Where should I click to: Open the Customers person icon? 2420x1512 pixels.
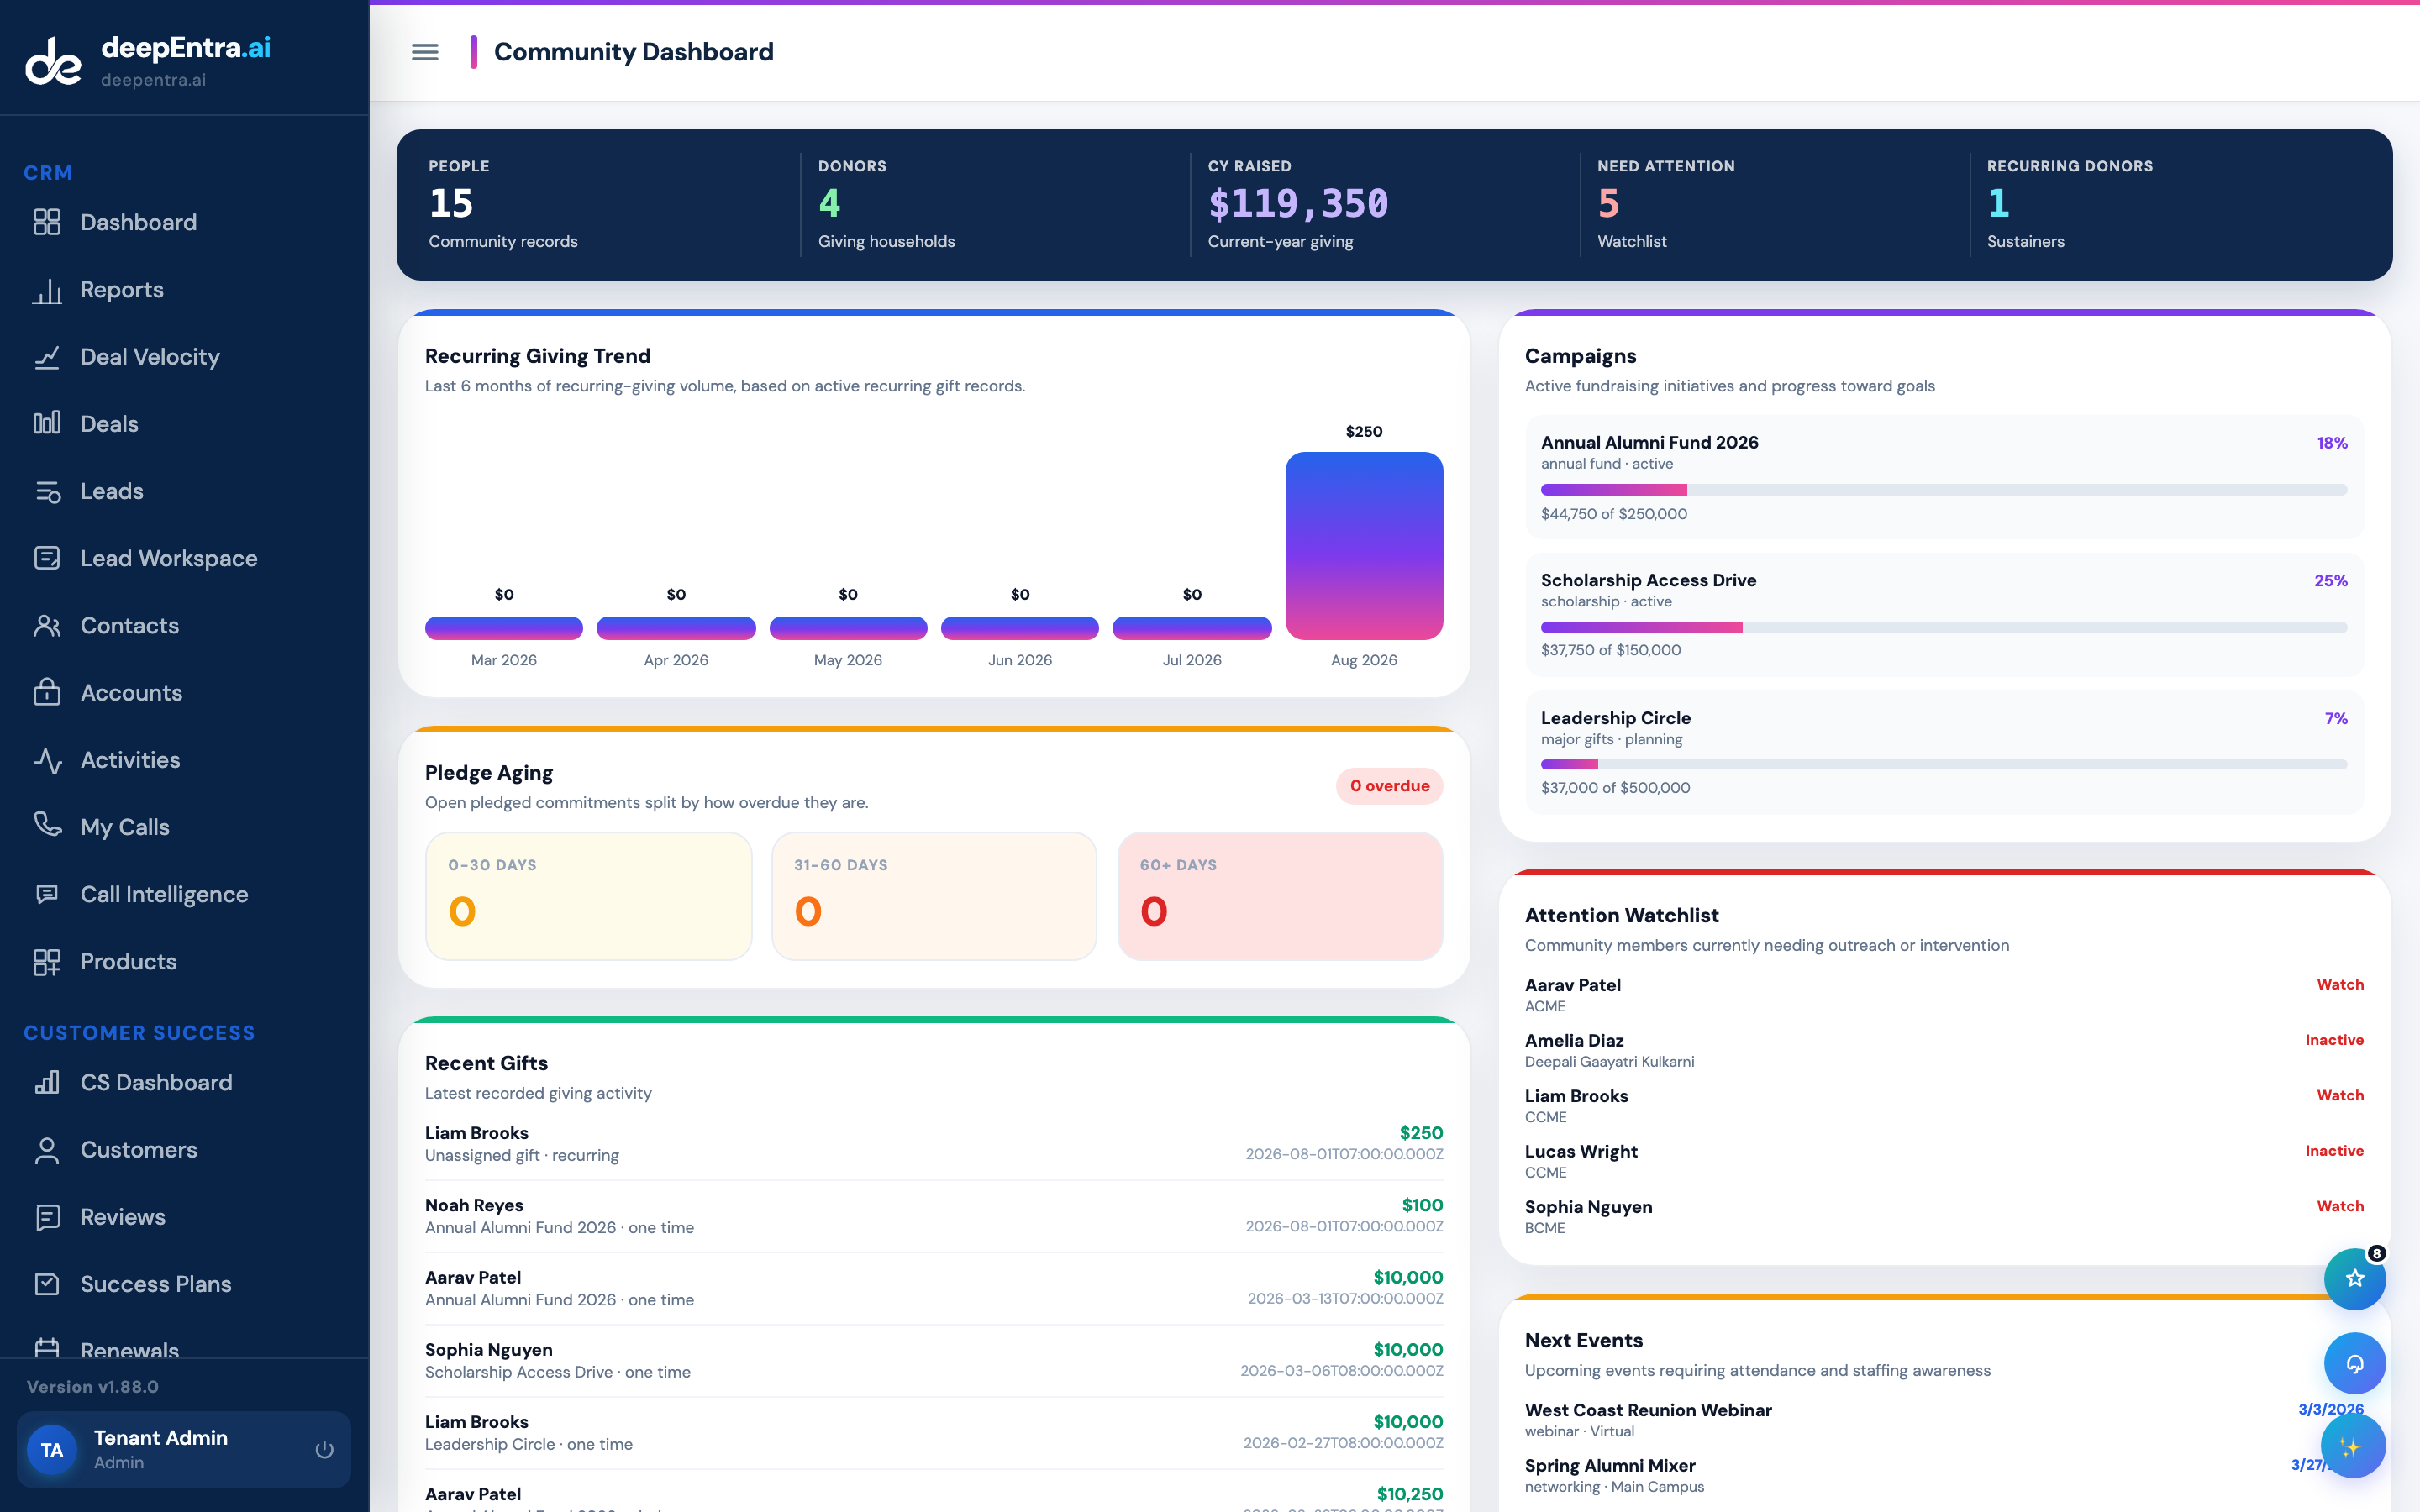pyautogui.click(x=47, y=1150)
